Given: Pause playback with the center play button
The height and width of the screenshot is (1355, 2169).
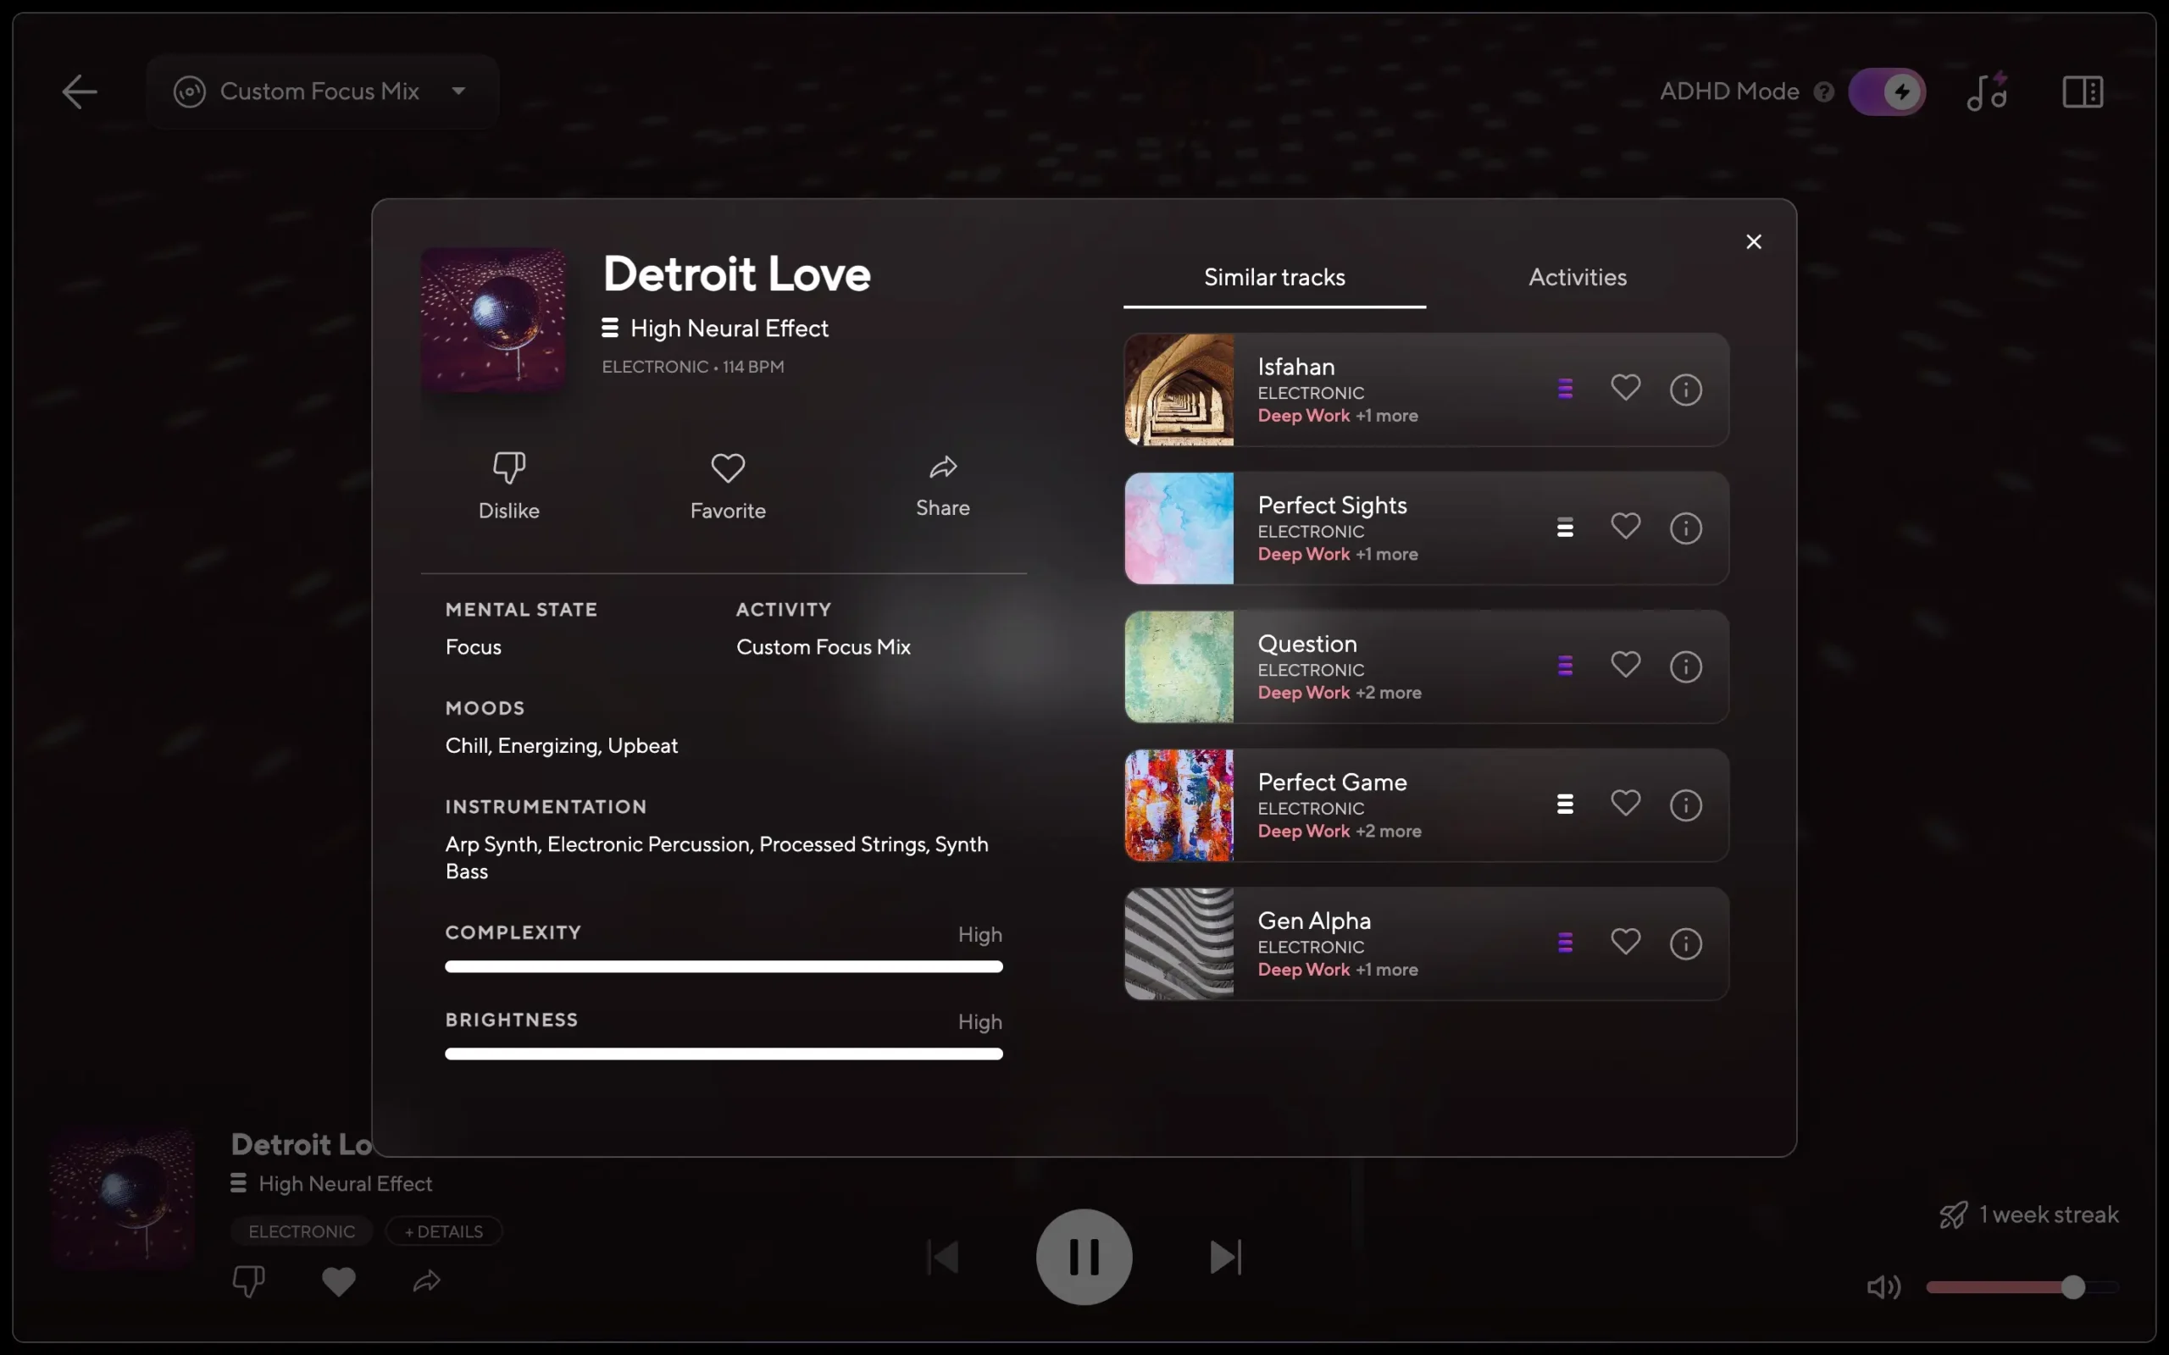Looking at the screenshot, I should coord(1083,1256).
